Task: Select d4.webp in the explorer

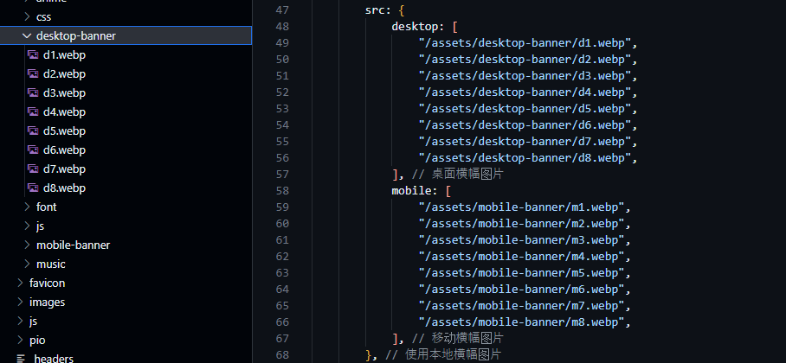Action: pos(64,111)
